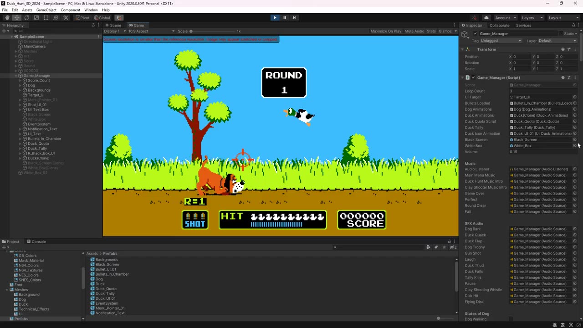This screenshot has width=583, height=328.
Task: Disable the Game_Manager script component checkbox
Action: (x=473, y=77)
